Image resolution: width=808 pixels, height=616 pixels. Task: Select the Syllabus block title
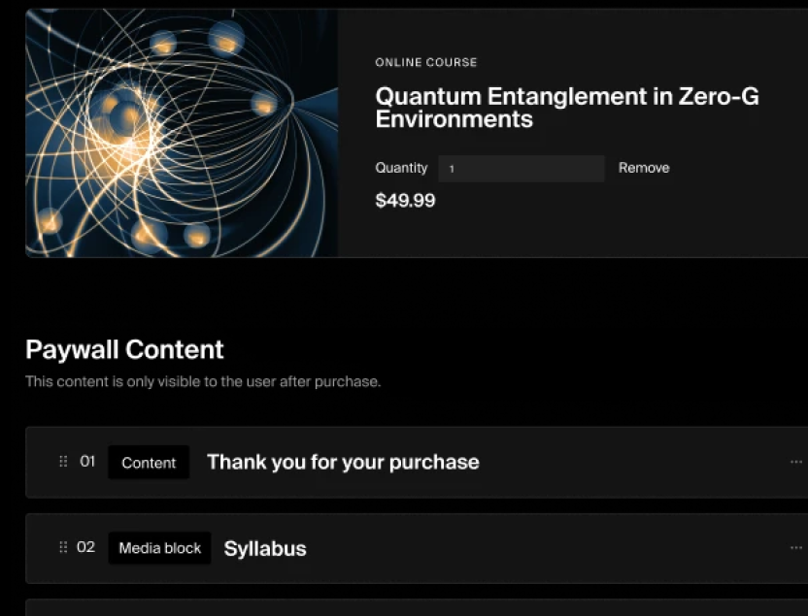[265, 548]
